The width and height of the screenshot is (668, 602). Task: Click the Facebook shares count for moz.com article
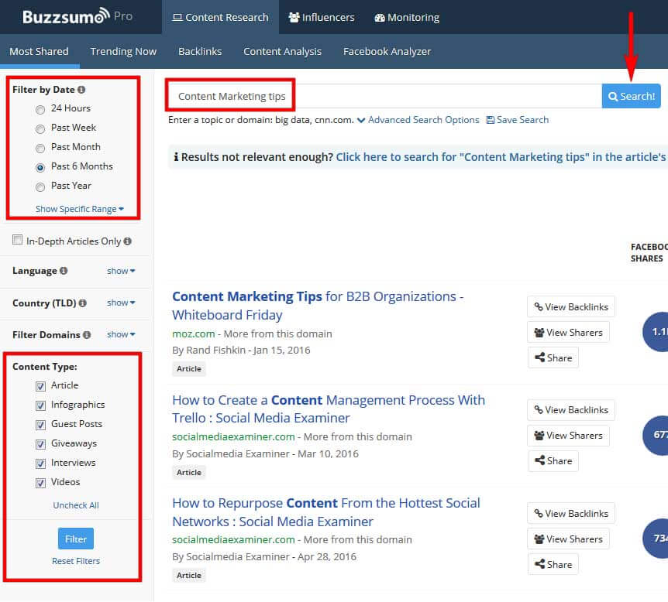[x=656, y=332]
